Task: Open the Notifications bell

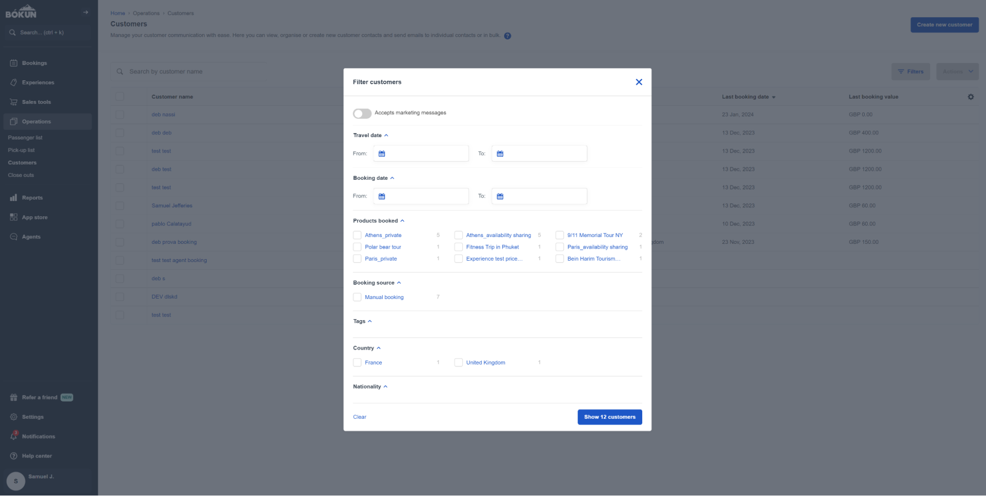Action: click(14, 436)
